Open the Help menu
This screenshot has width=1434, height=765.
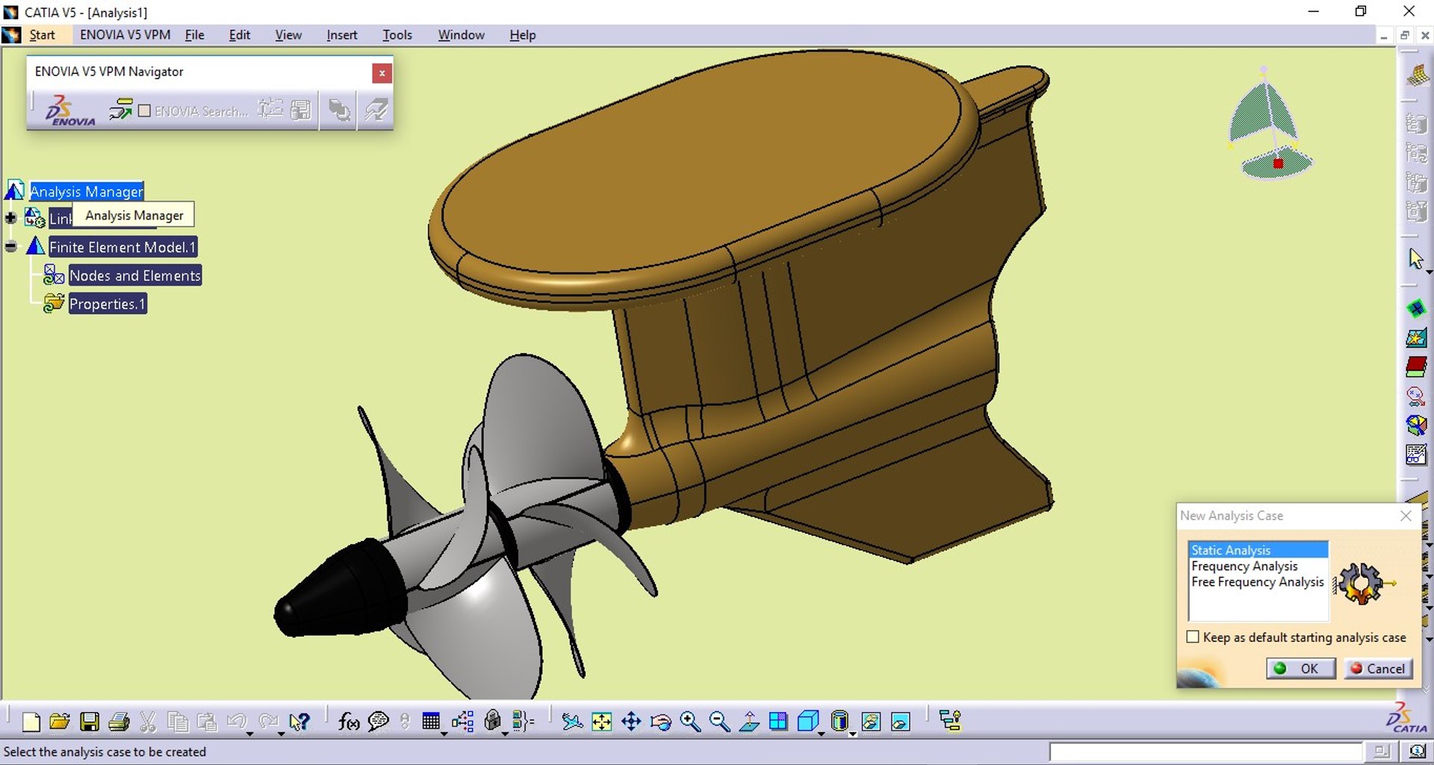[x=522, y=35]
